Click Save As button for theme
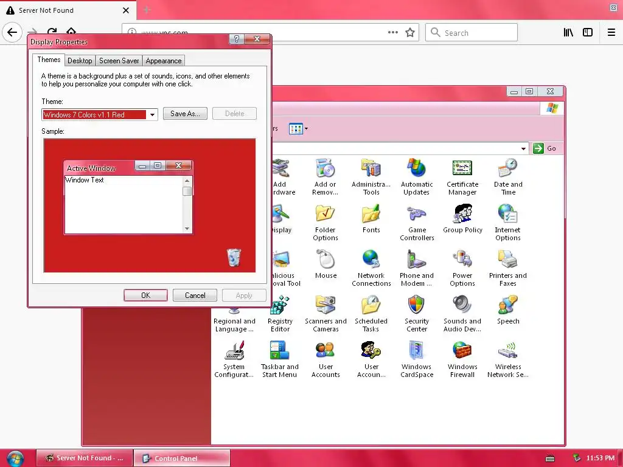623x467 pixels. click(185, 114)
